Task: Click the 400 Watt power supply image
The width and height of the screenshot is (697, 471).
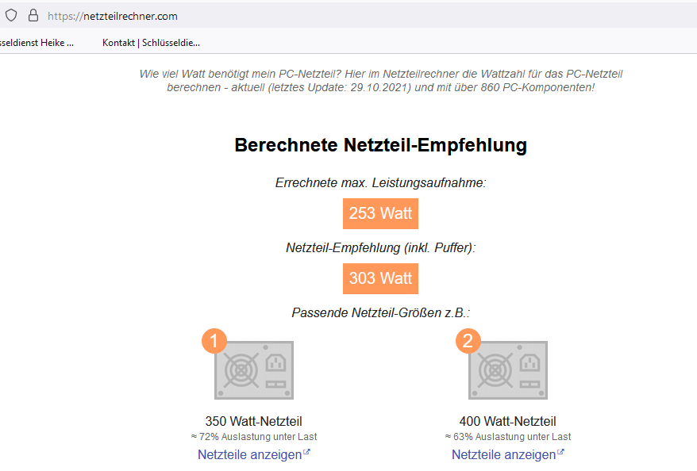Action: click(x=508, y=370)
